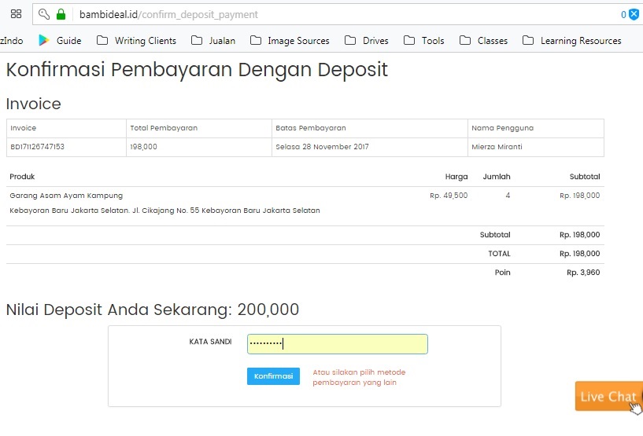Open the link to choose another payment method

[359, 377]
